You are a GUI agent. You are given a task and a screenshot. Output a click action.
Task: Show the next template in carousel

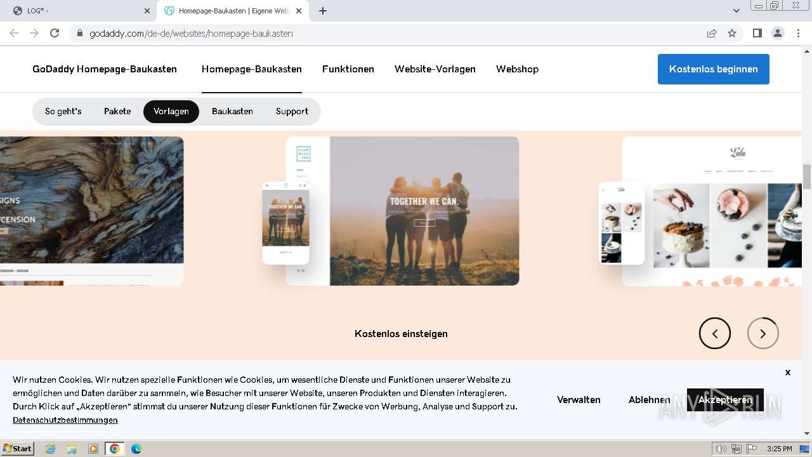coord(763,333)
